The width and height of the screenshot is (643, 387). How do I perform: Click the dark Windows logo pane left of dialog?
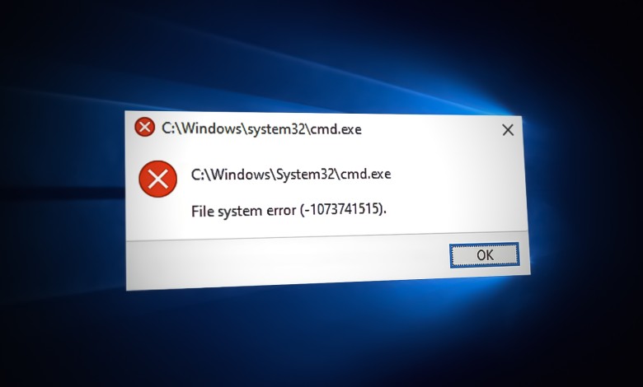coord(62,193)
